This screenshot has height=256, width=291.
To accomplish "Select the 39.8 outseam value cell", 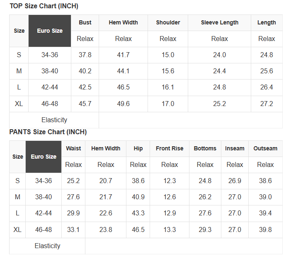I will pyautogui.click(x=265, y=229).
